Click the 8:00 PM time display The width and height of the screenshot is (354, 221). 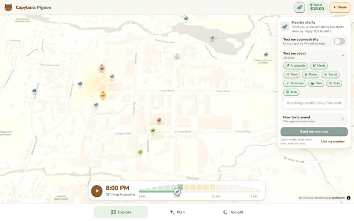[117, 188]
